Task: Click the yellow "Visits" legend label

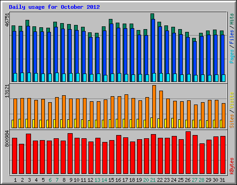Action: click(x=232, y=100)
